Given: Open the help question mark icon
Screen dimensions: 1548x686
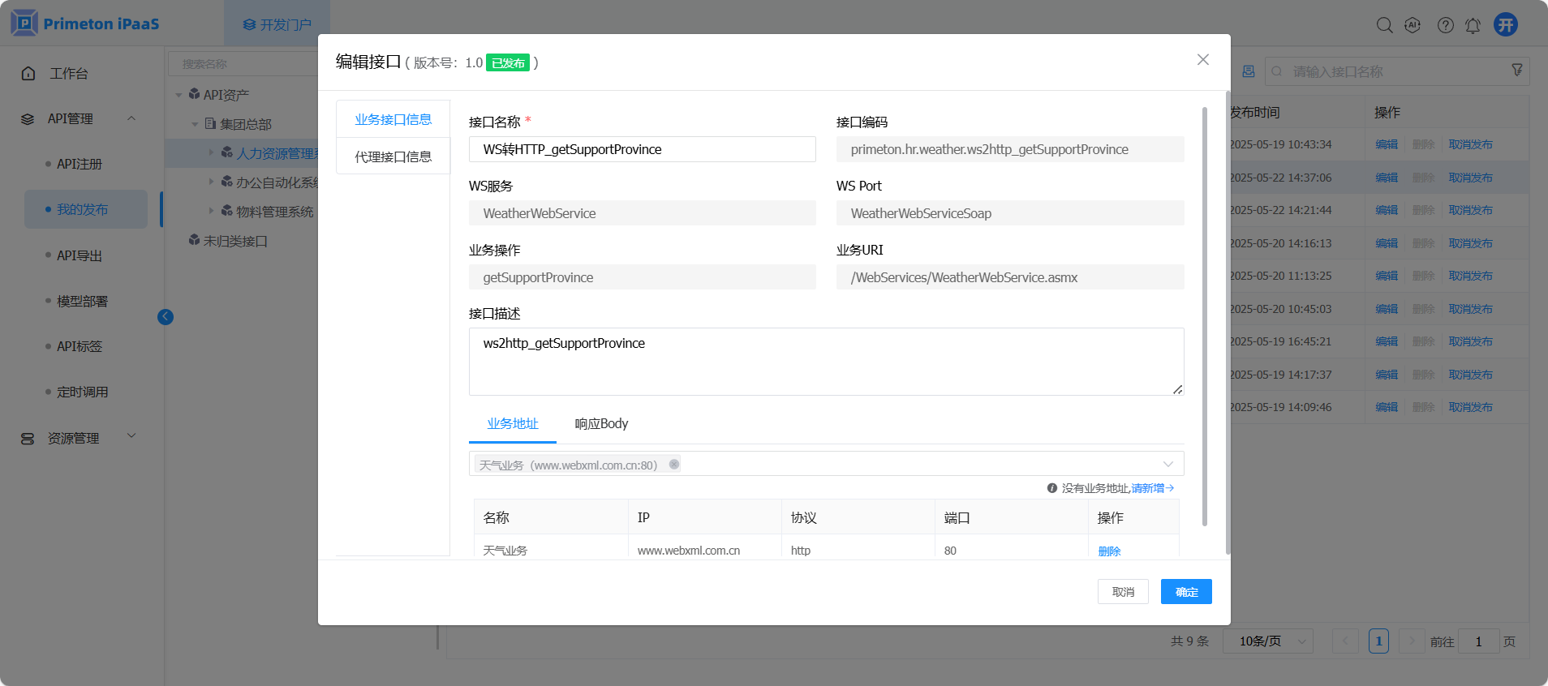Looking at the screenshot, I should coord(1445,25).
